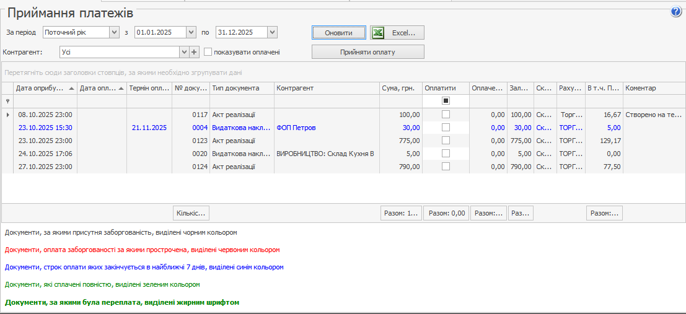
Task: Click sort arrow in Дата оплати header
Action: 121,89
